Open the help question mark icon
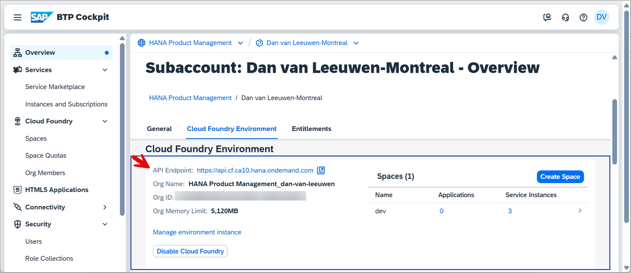Viewport: 631px width, 273px height. [x=583, y=18]
